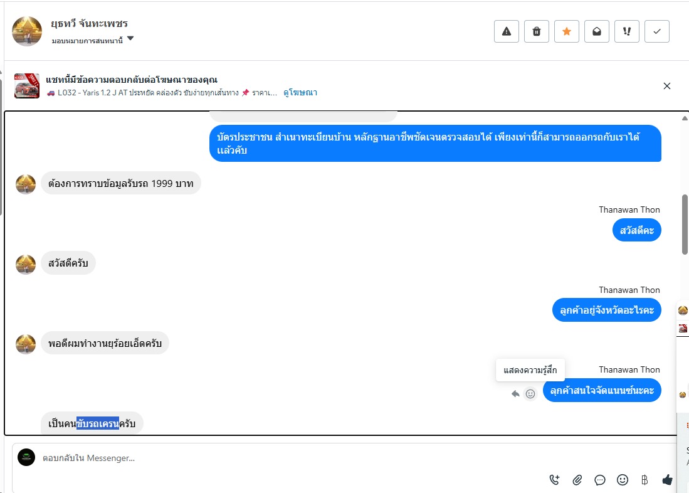
Task: Dismiss the ad reply banner
Action: pos(666,86)
